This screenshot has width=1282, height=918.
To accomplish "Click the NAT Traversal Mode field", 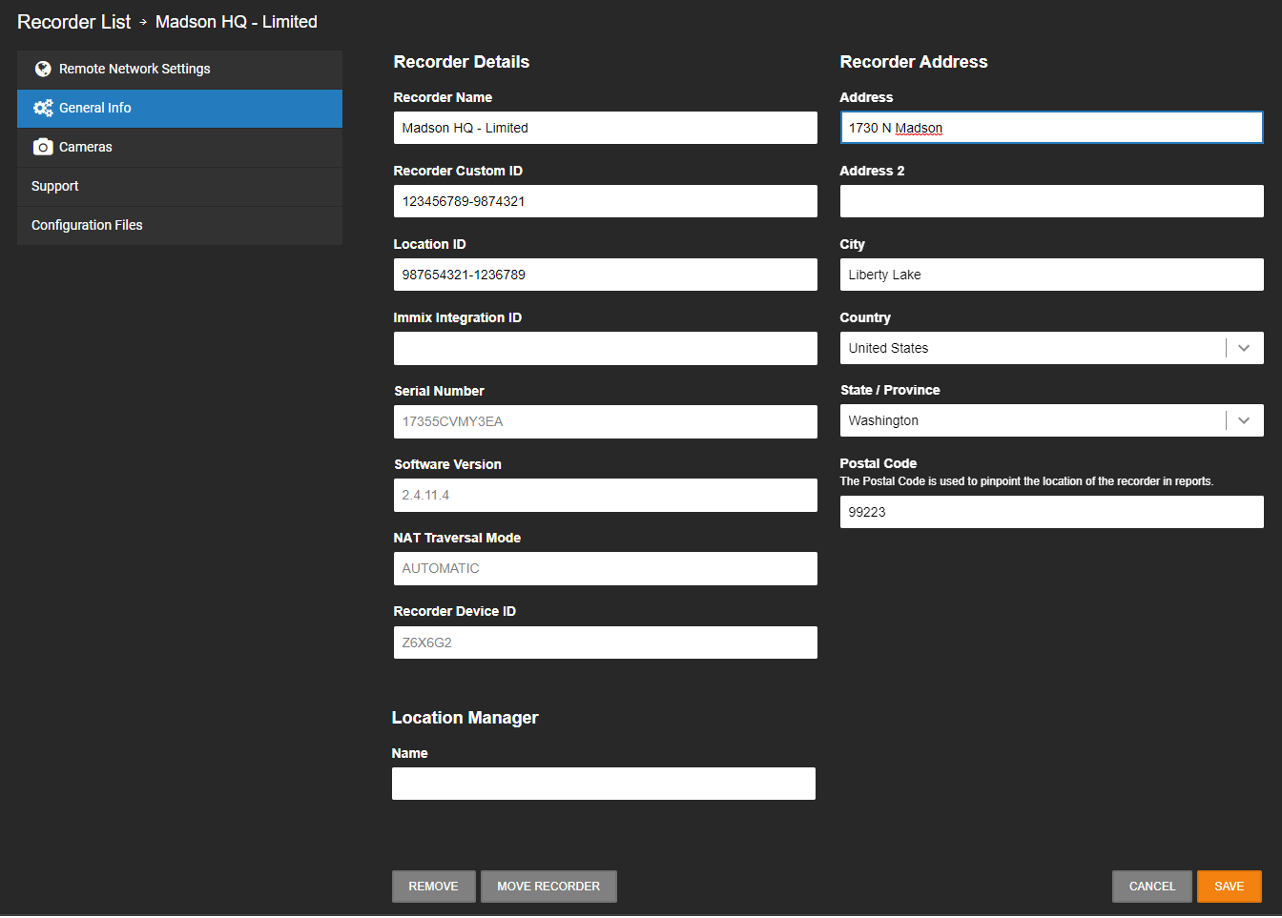I will point(605,568).
